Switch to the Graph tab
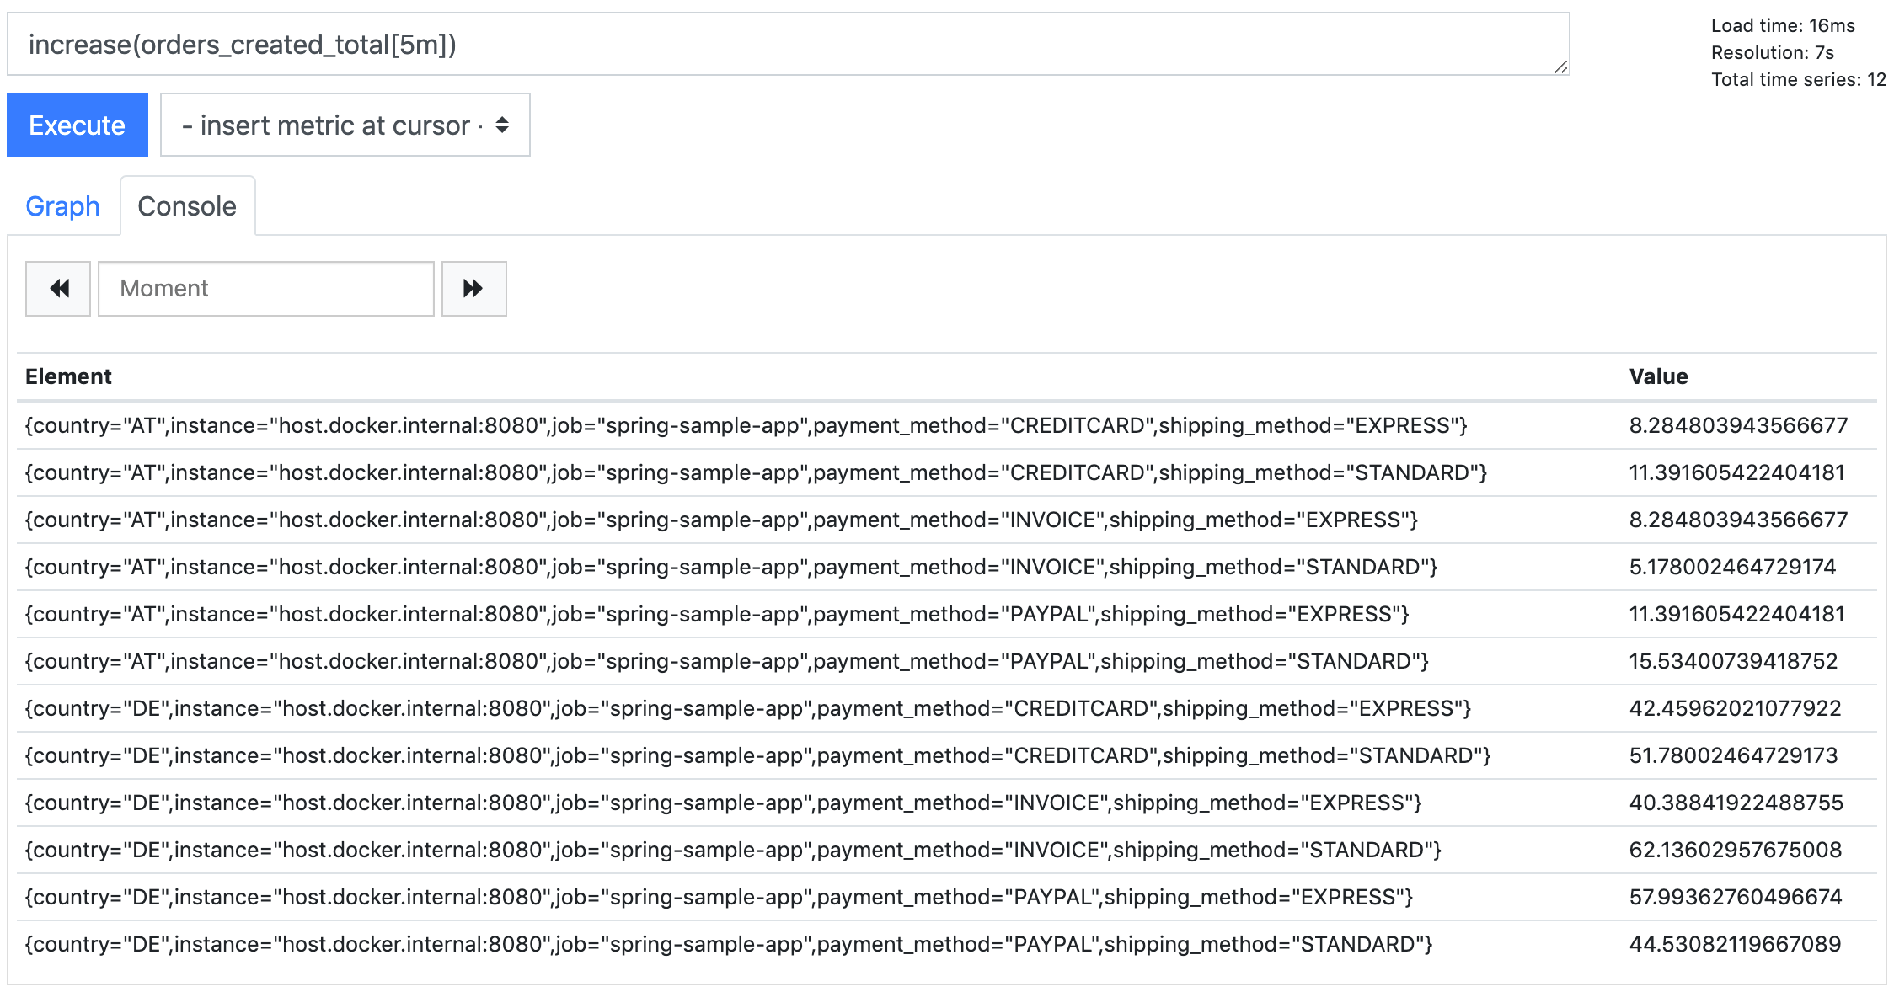The image size is (1894, 992). [62, 205]
